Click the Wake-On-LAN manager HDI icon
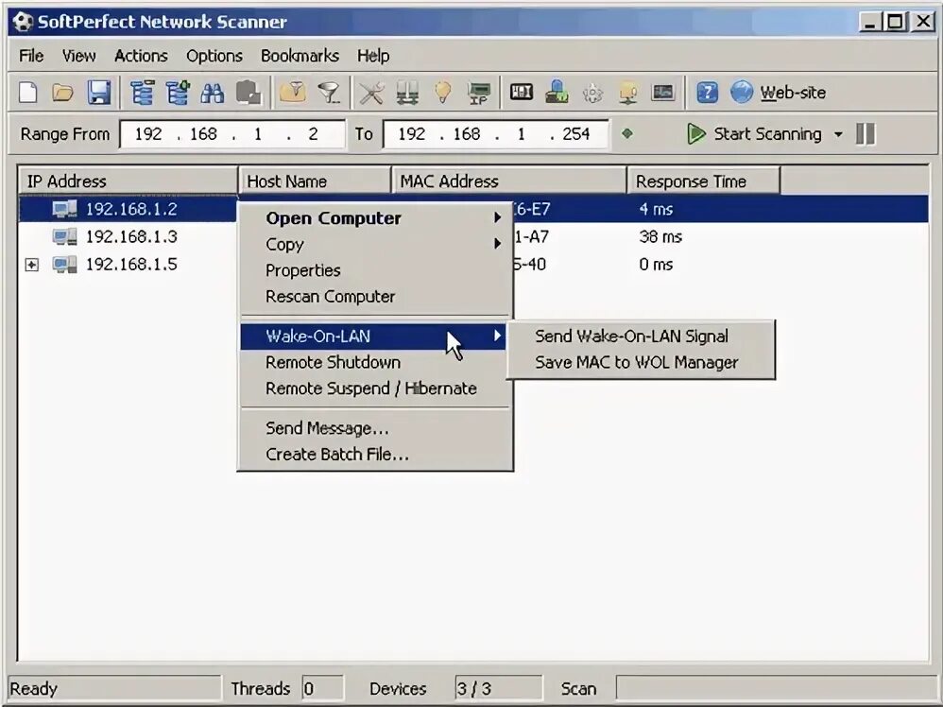 tap(521, 92)
